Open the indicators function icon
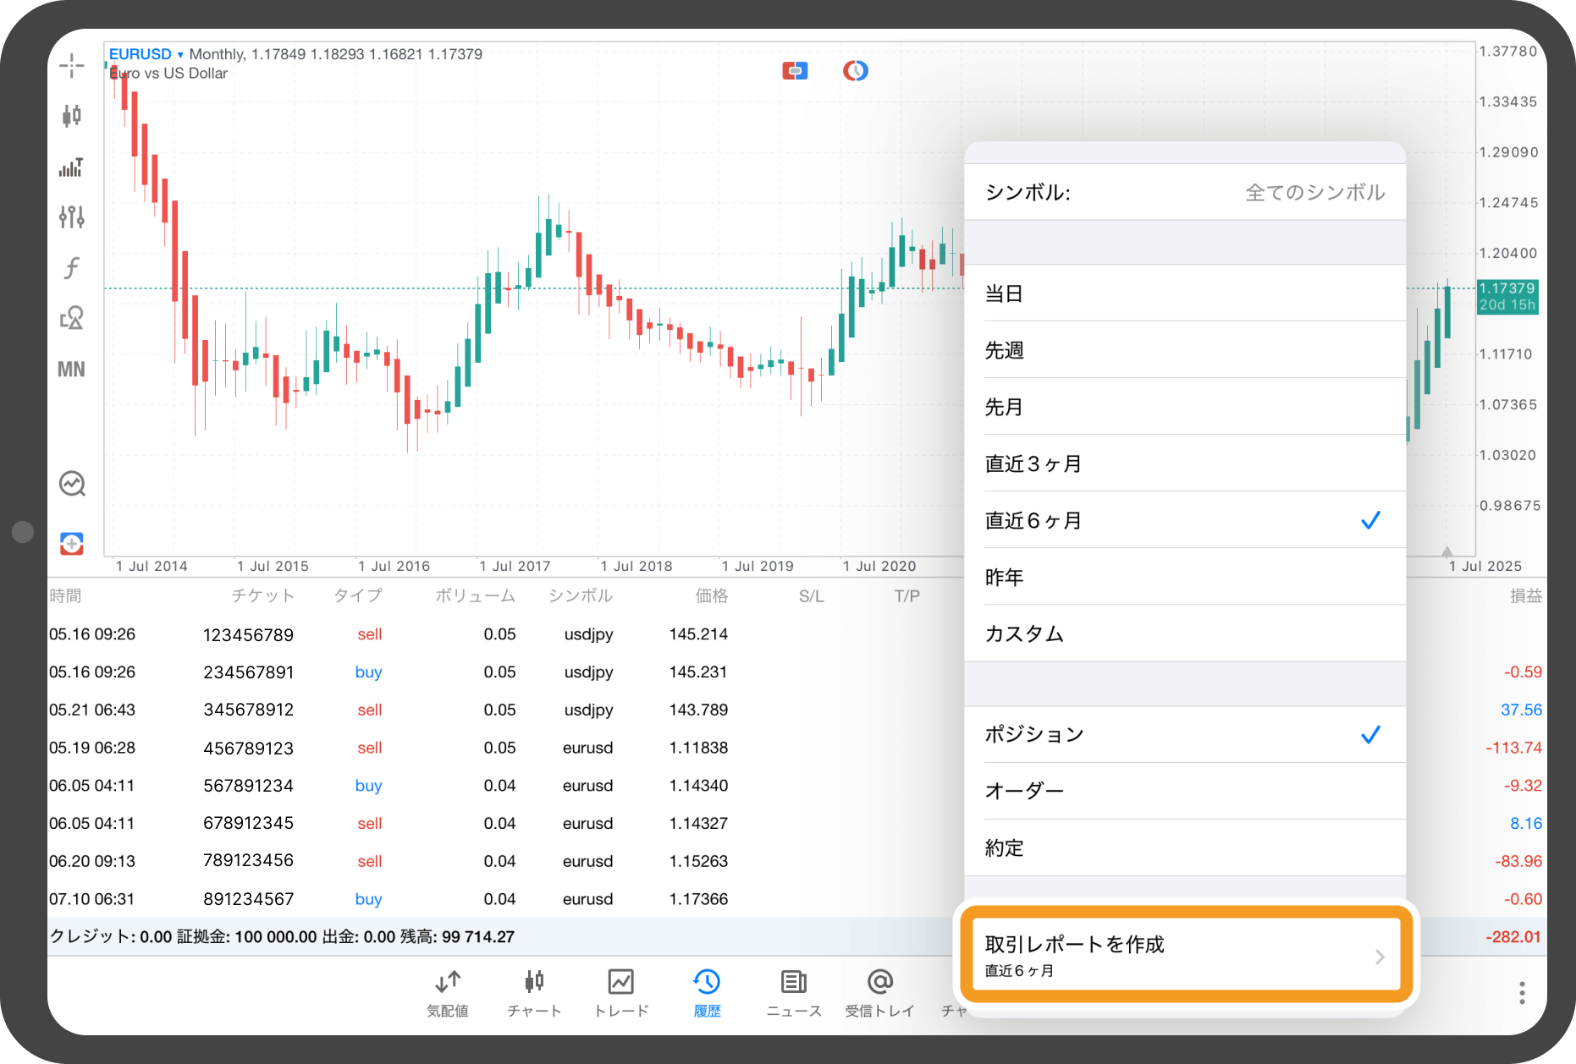The height and width of the screenshot is (1064, 1576). tap(72, 268)
